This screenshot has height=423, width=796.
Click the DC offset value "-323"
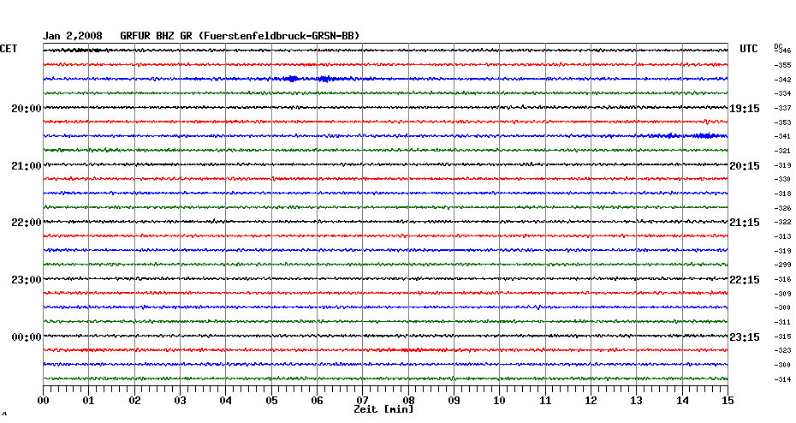coord(783,351)
